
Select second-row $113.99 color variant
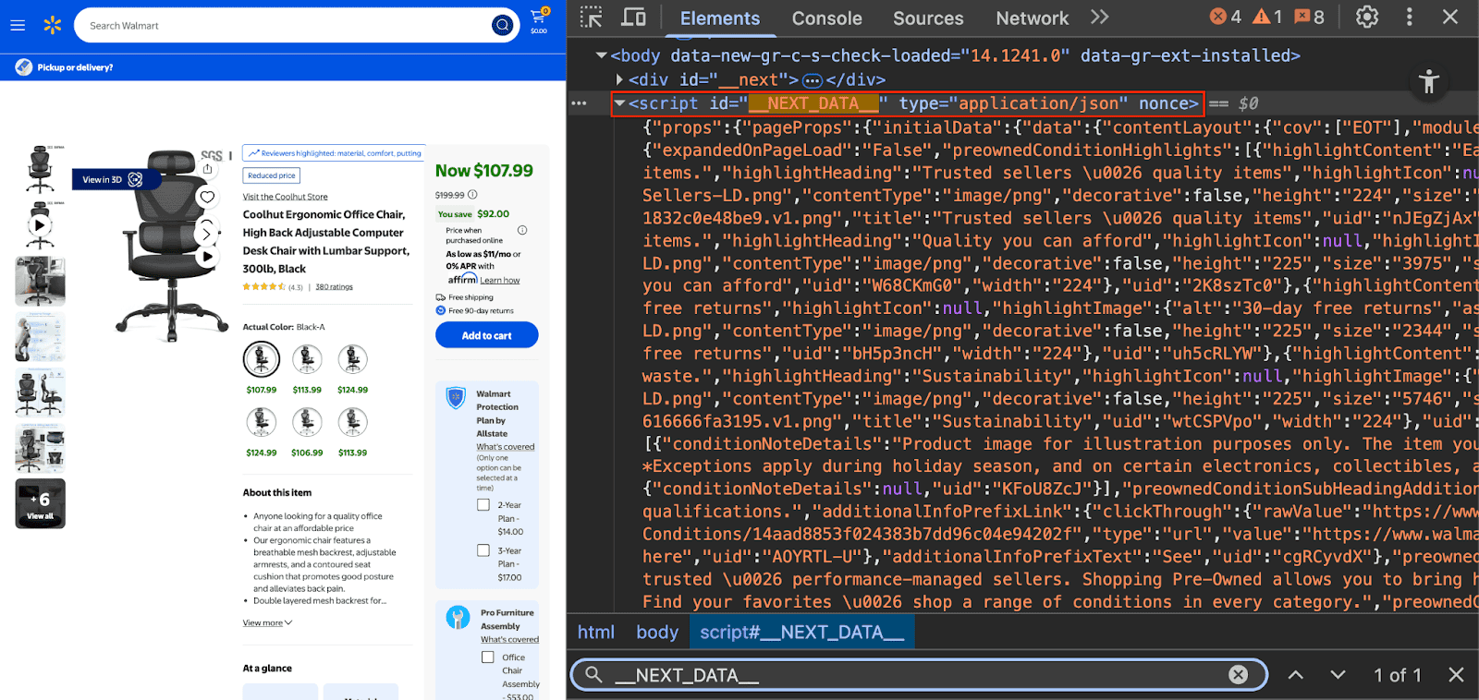352,422
